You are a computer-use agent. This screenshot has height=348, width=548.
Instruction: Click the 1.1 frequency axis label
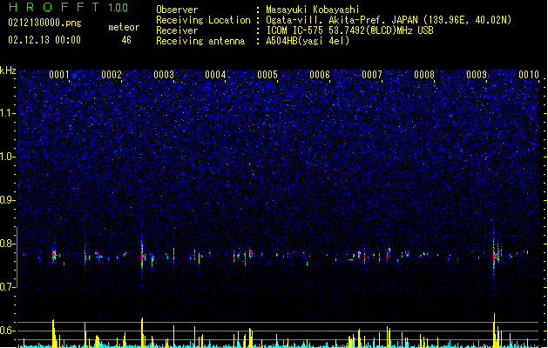pyautogui.click(x=7, y=113)
